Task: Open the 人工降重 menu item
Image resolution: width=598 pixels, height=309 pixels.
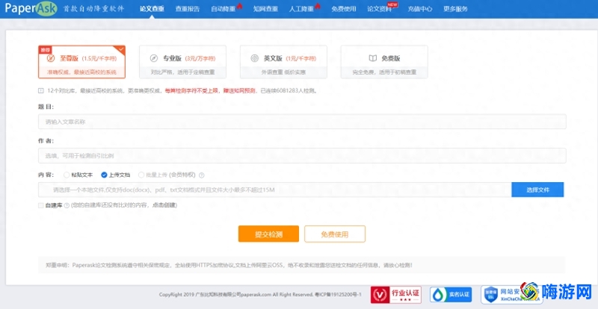Action: tap(301, 9)
